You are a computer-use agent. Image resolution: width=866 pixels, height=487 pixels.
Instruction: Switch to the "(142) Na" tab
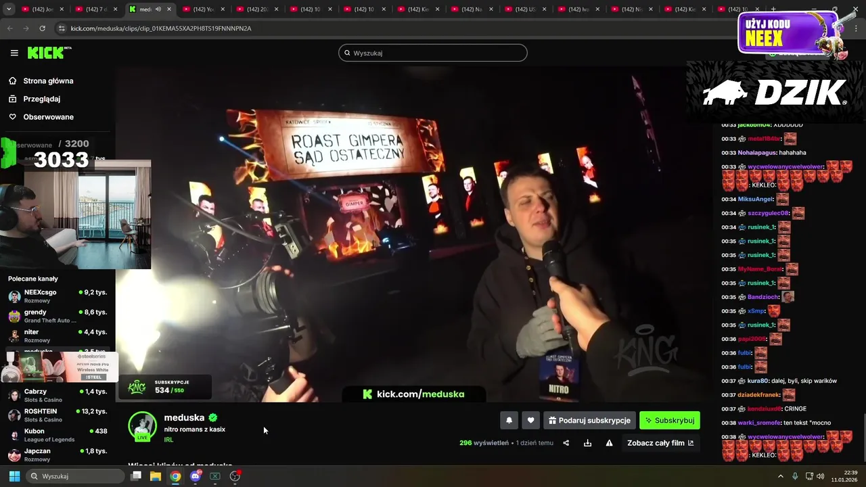tap(472, 9)
